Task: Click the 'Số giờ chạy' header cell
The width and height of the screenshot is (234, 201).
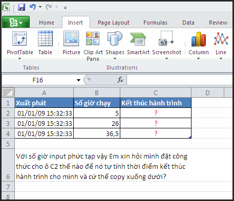Action: click(97, 103)
